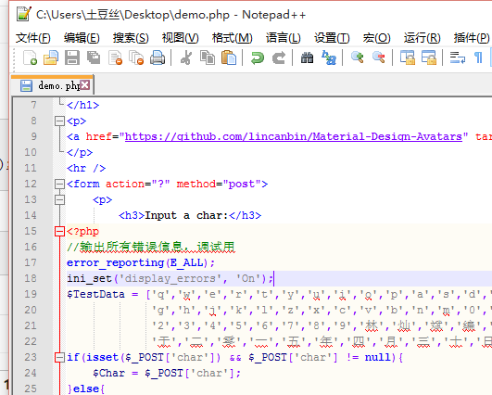The height and width of the screenshot is (395, 492).
Task: Toggle synchronized horizontal scrolling icon
Action: pyautogui.click(x=429, y=57)
